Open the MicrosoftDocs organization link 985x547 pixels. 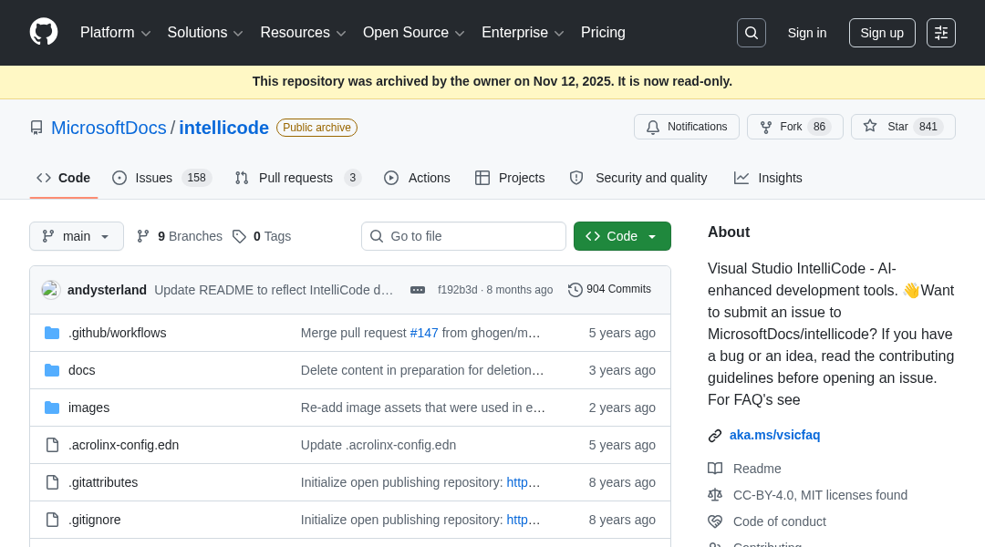tap(109, 129)
